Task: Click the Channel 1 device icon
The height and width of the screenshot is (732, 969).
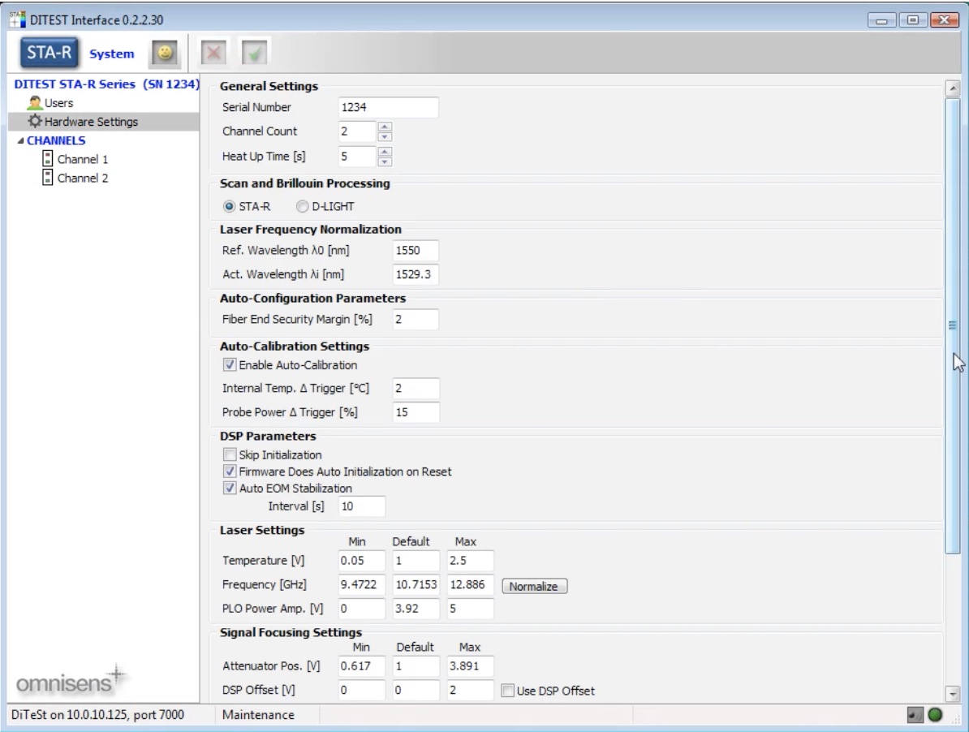Action: 48,159
